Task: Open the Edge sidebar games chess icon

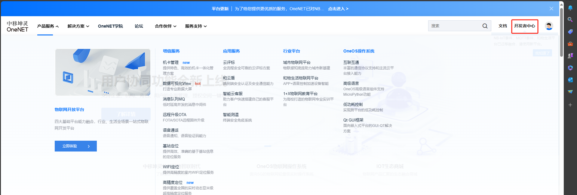Action: tap(570, 56)
